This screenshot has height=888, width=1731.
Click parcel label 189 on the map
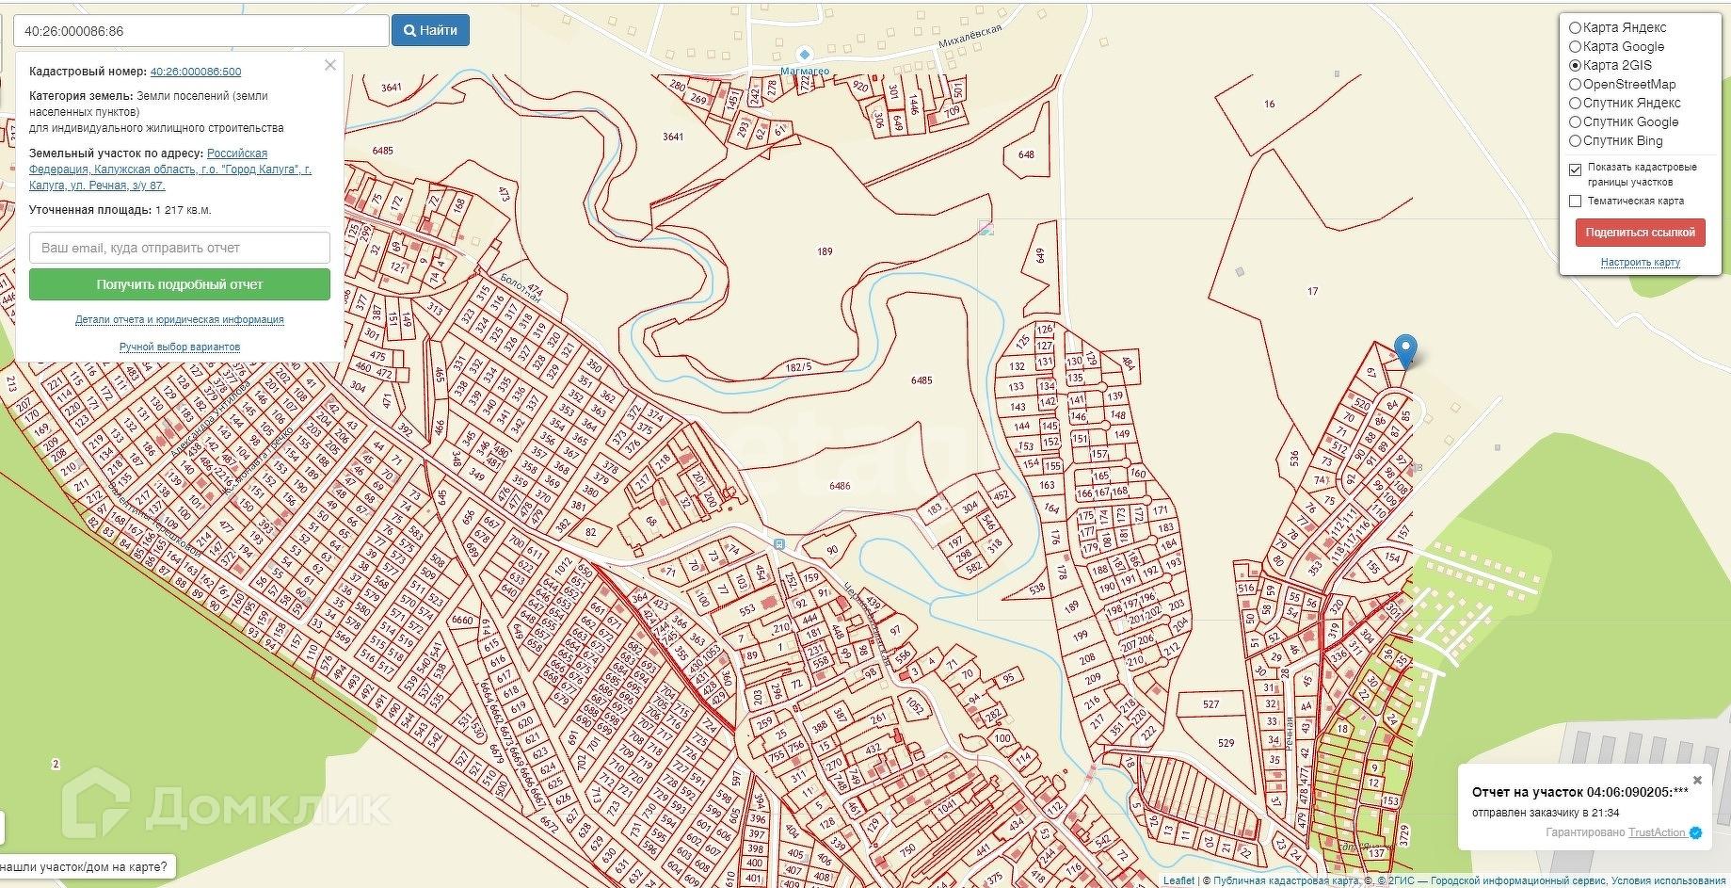(825, 251)
